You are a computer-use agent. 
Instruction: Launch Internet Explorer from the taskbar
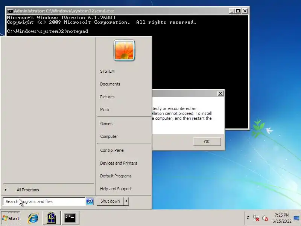(x=33, y=218)
